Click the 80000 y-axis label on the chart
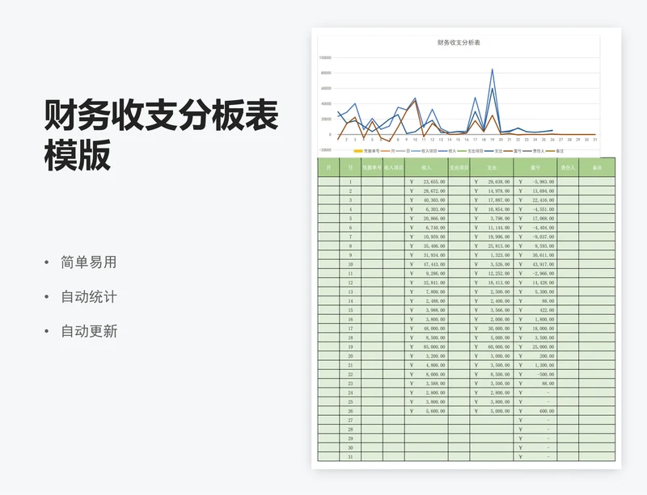The width and height of the screenshot is (647, 495). tap(326, 73)
